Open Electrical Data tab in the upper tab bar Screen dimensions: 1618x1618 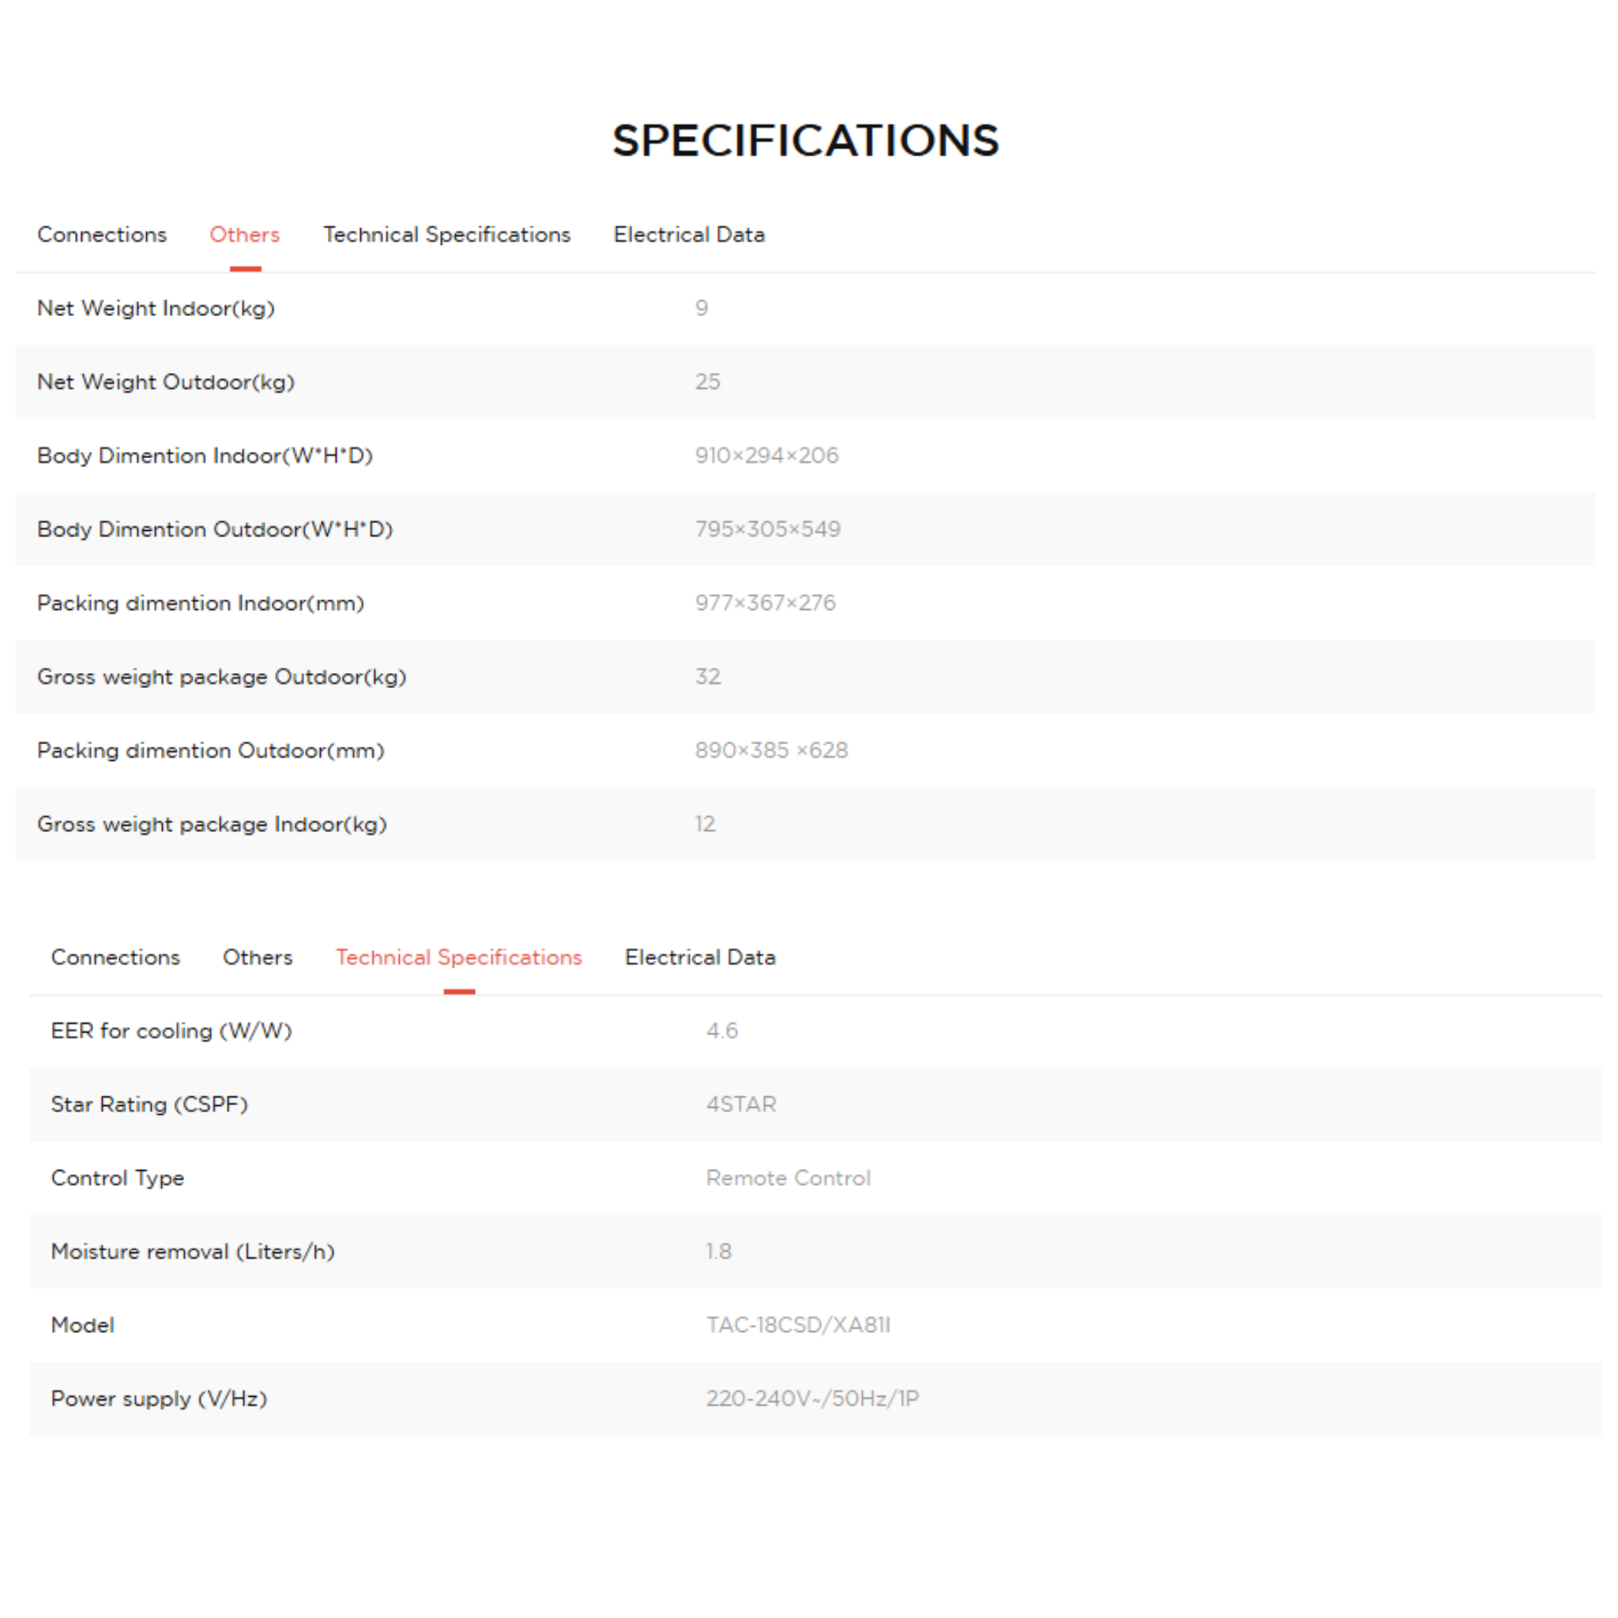point(688,235)
